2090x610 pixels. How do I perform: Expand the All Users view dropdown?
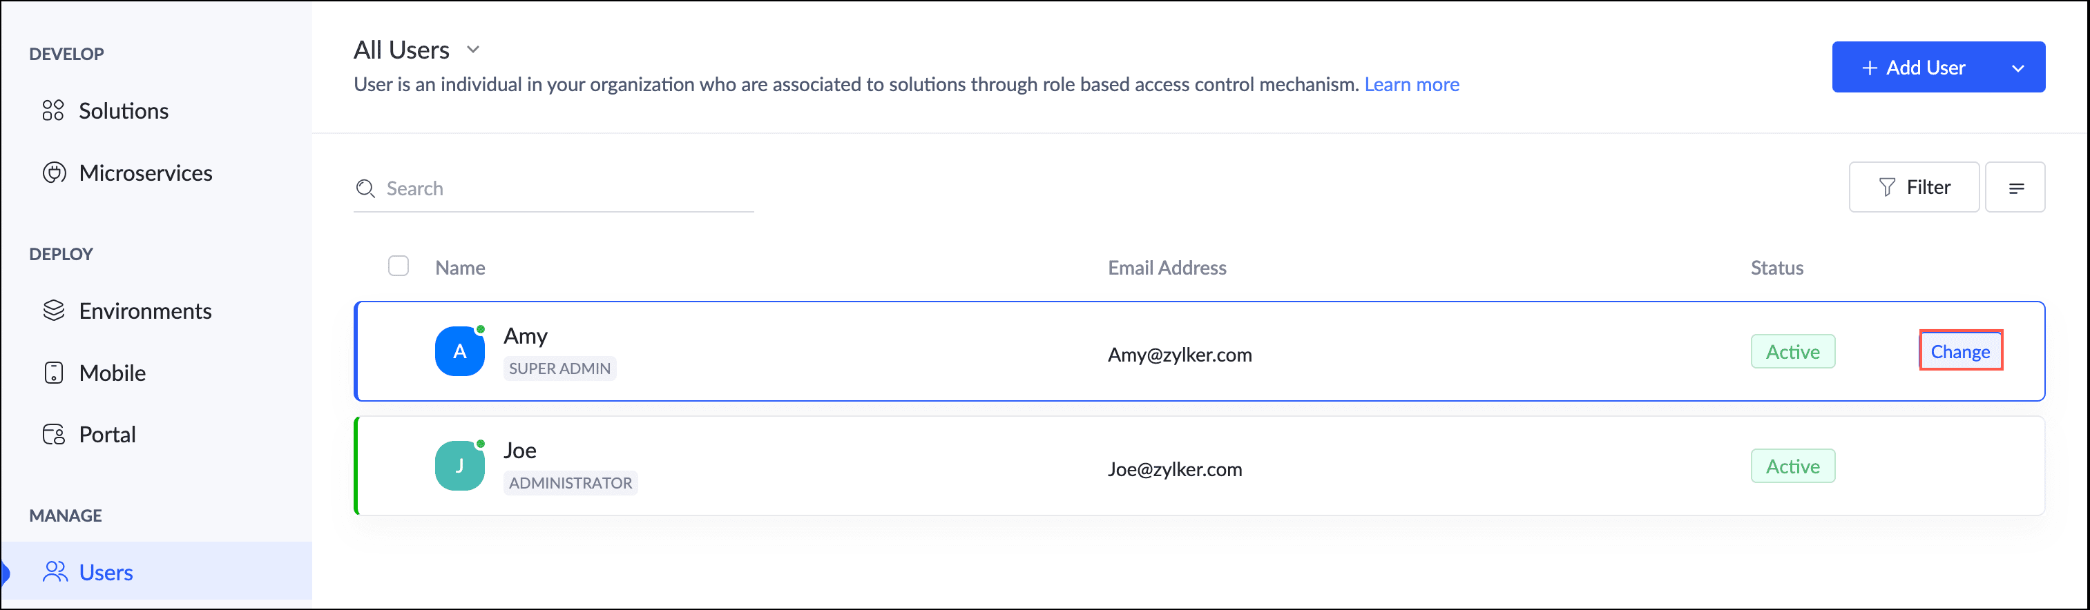(474, 50)
